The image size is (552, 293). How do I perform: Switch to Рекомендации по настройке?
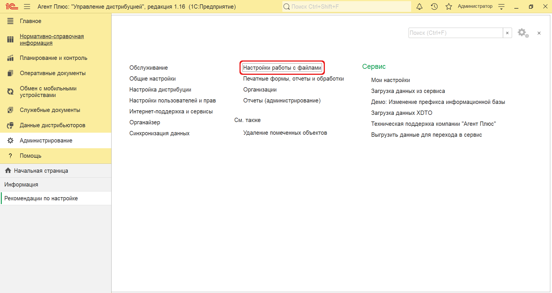[41, 198]
